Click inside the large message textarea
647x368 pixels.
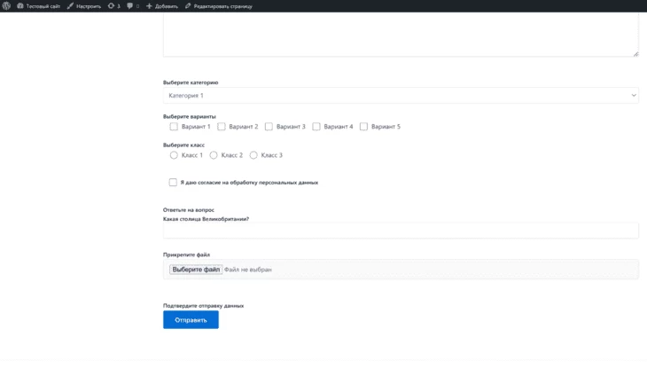tap(401, 35)
